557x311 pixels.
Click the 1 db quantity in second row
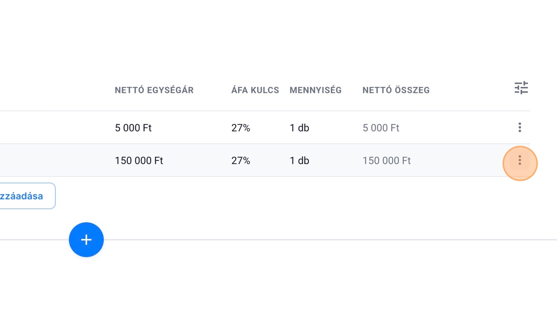pyautogui.click(x=299, y=161)
